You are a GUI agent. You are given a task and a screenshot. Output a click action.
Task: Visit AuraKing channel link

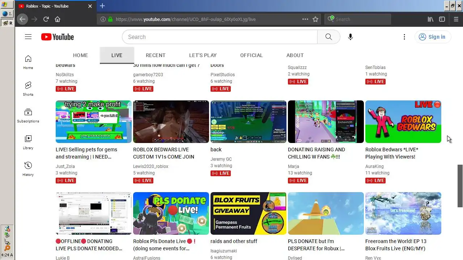(x=374, y=166)
